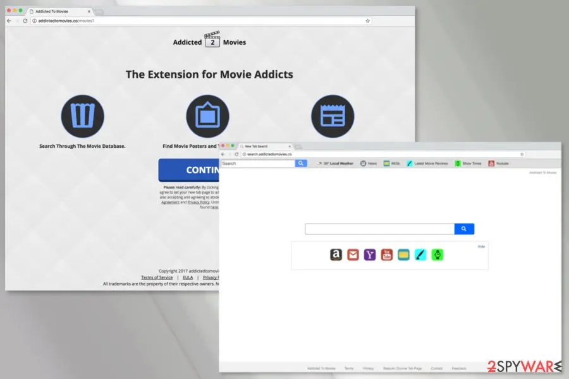
Task: Open a new tab in front window
Action: pos(298,147)
